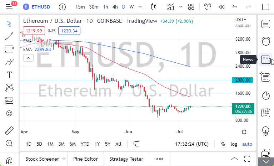
Task: Click the candlestick chart style icon
Action: point(154,7)
